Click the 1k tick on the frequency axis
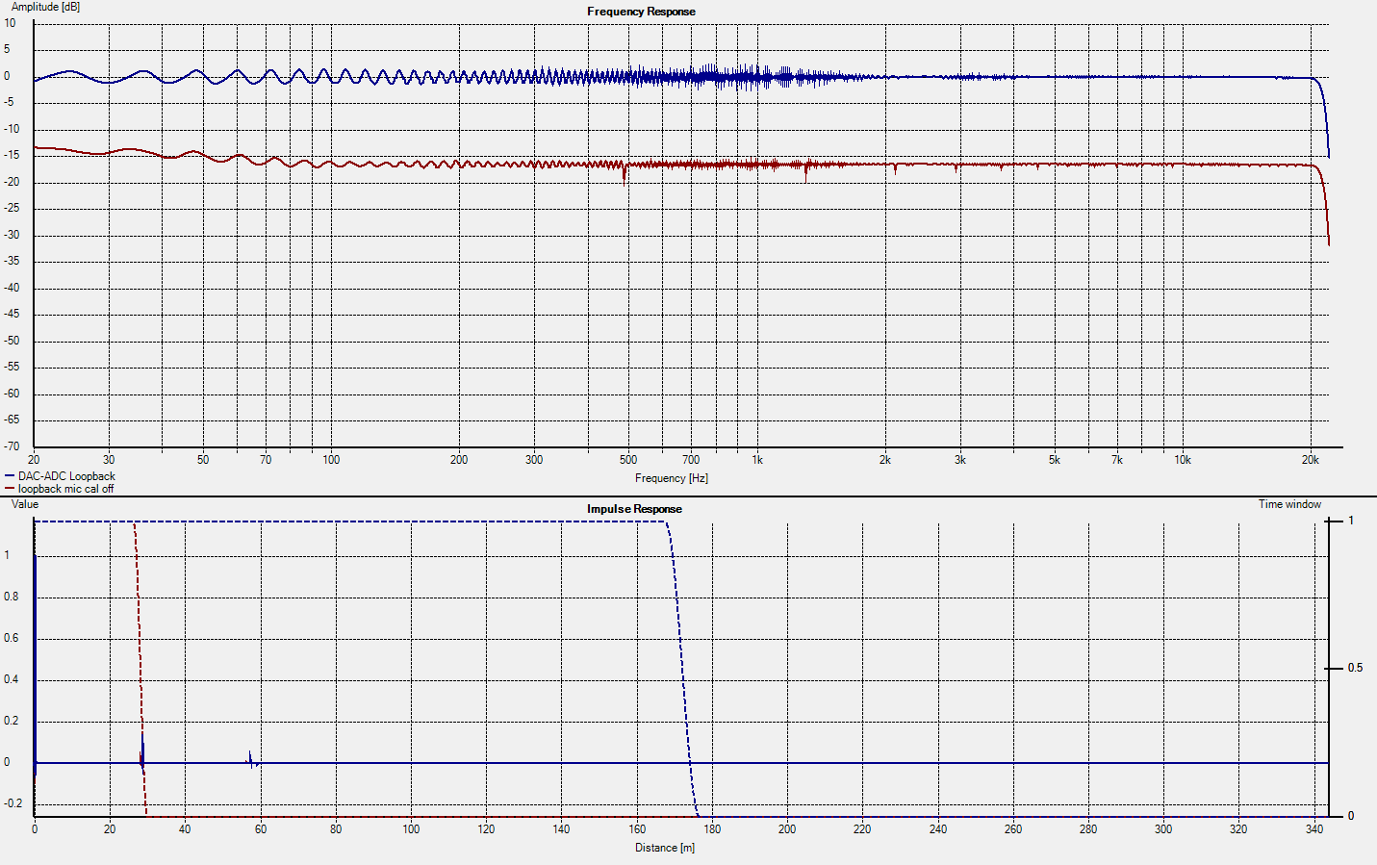 757,460
